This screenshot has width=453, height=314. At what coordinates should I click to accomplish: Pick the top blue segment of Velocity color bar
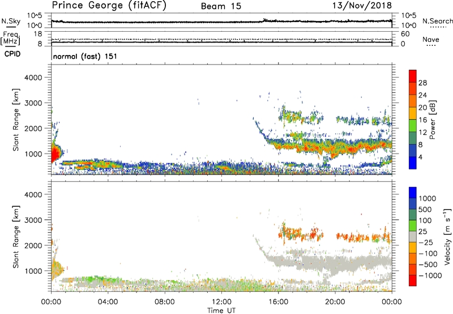pos(413,193)
